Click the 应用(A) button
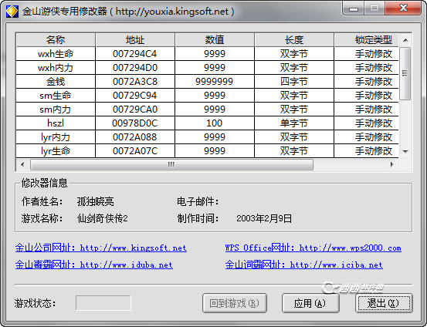Image resolution: width=427 pixels, height=327 pixels. (x=310, y=303)
